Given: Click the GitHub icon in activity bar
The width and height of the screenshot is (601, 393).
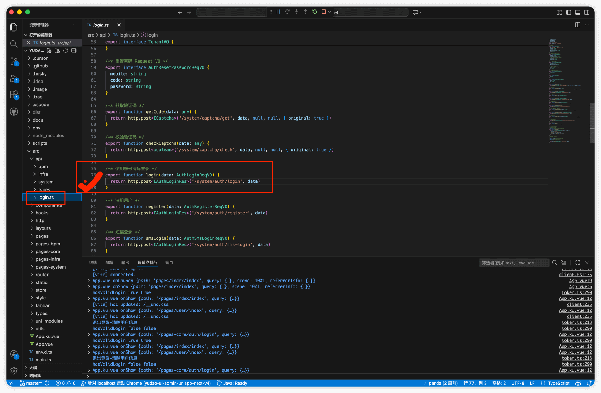Looking at the screenshot, I should tap(14, 112).
